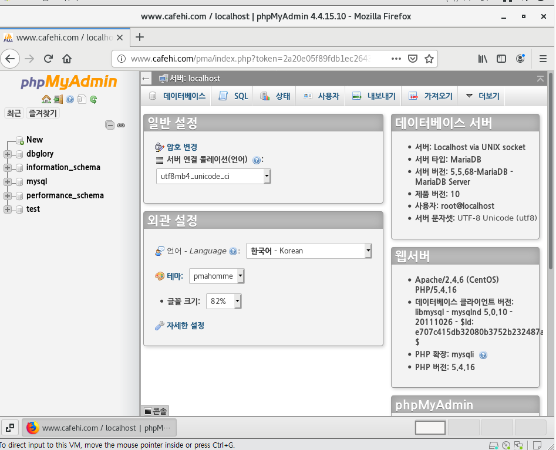Expand performance_schema database node

(x=8, y=195)
